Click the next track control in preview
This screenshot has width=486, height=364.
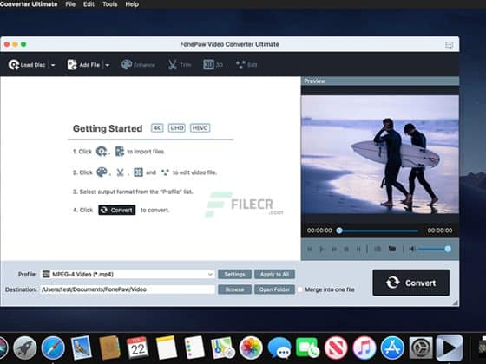pyautogui.click(x=358, y=250)
